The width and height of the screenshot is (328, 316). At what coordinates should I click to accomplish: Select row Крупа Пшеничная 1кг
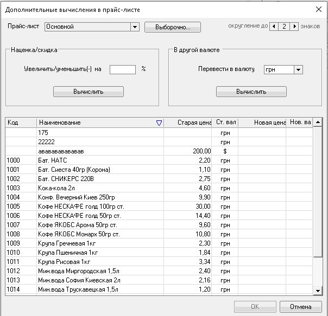point(159,252)
